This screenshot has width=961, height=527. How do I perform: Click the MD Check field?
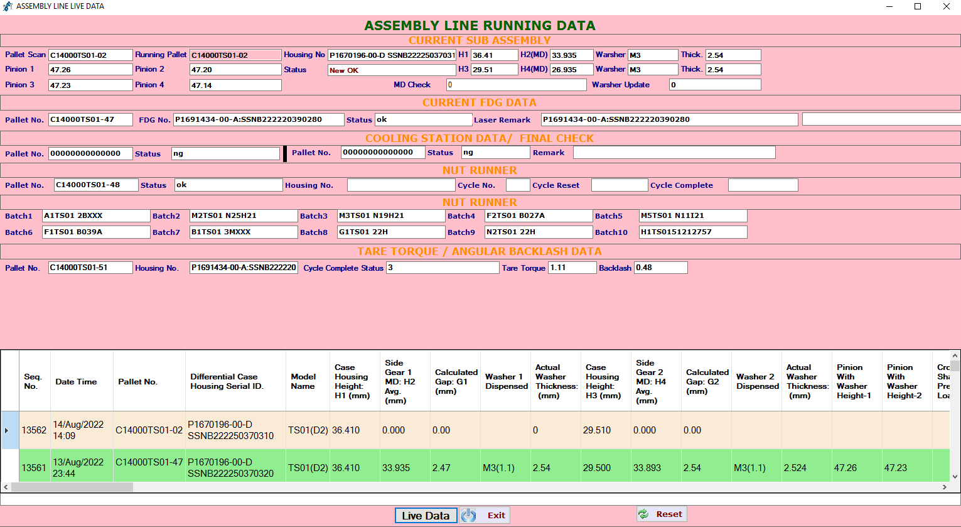pos(517,85)
